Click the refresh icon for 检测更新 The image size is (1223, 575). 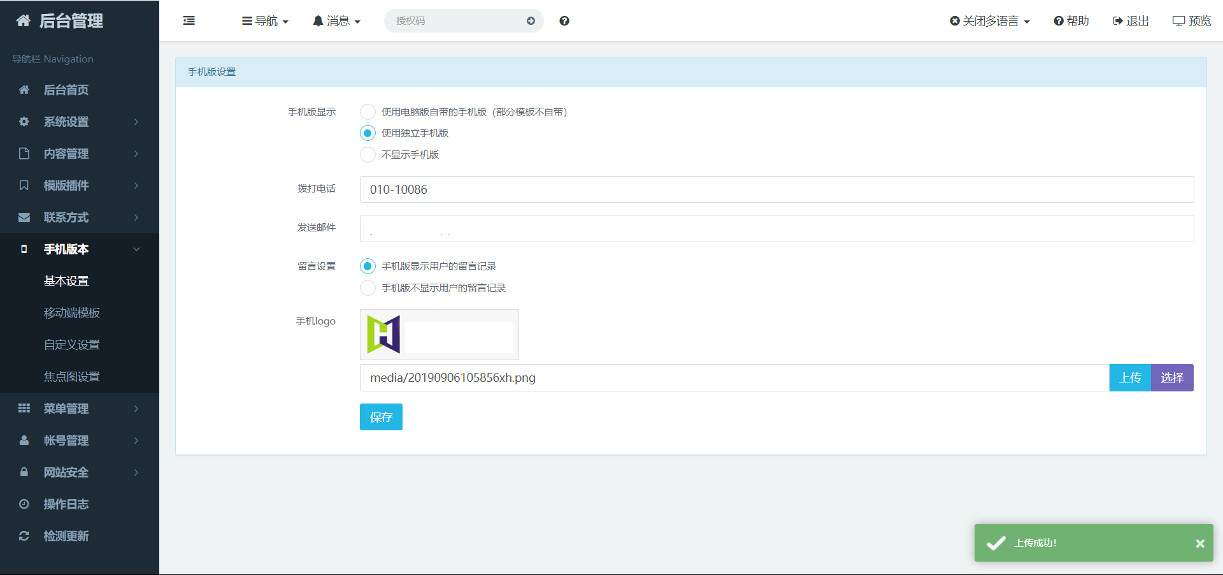pyautogui.click(x=24, y=536)
